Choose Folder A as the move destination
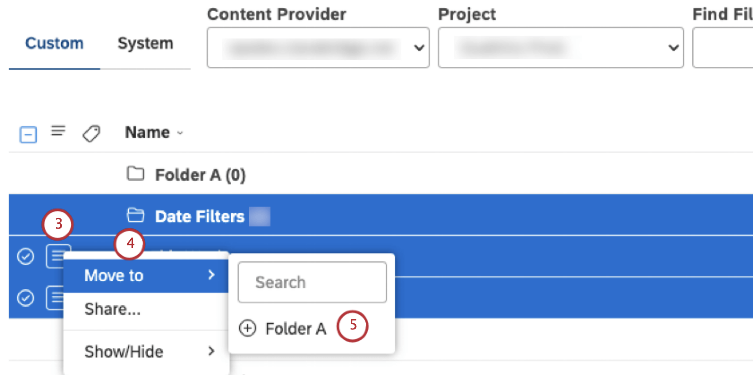 coord(296,328)
